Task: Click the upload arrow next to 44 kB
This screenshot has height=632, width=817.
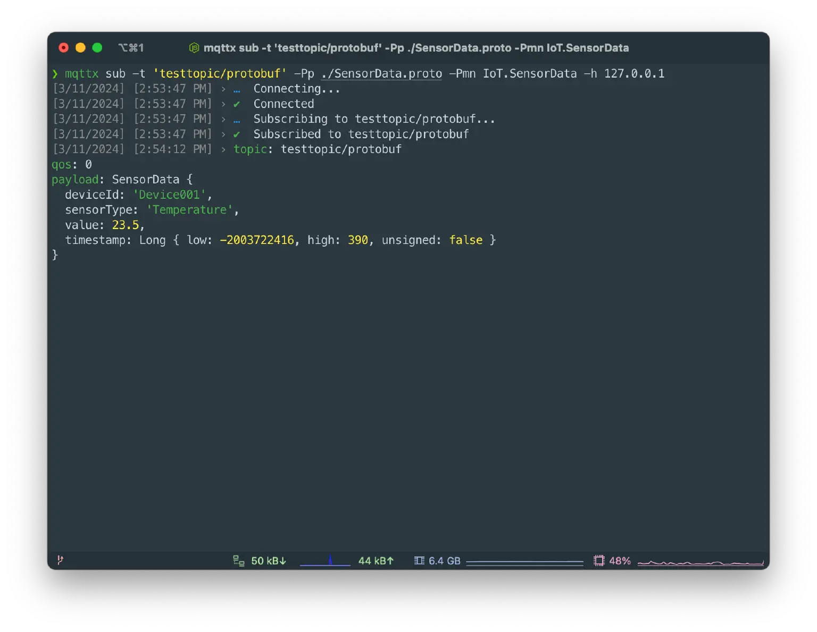Action: click(x=390, y=560)
